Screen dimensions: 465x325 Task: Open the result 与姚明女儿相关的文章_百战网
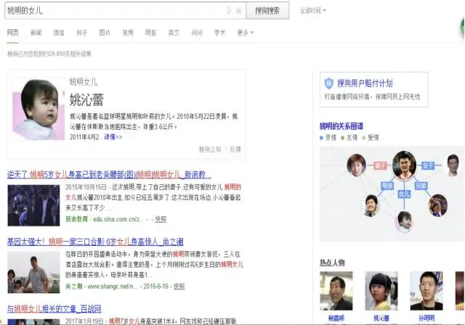click(x=54, y=309)
